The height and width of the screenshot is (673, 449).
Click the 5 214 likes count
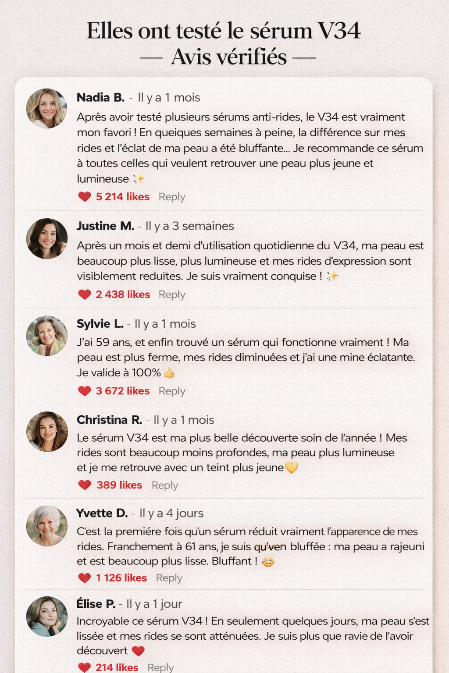click(123, 197)
